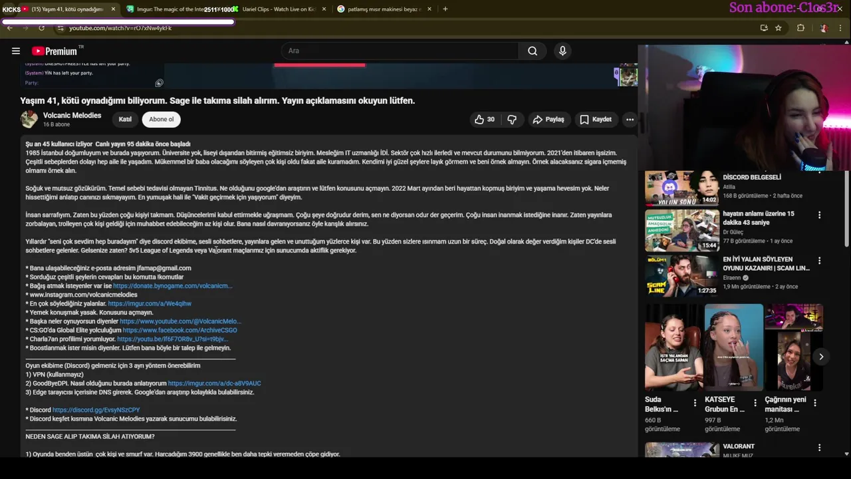Click channel name Elraenn
This screenshot has width=851, height=479.
point(731,277)
